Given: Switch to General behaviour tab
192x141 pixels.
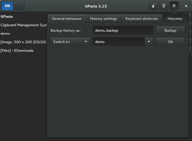Looking at the screenshot, I should pos(67,19).
